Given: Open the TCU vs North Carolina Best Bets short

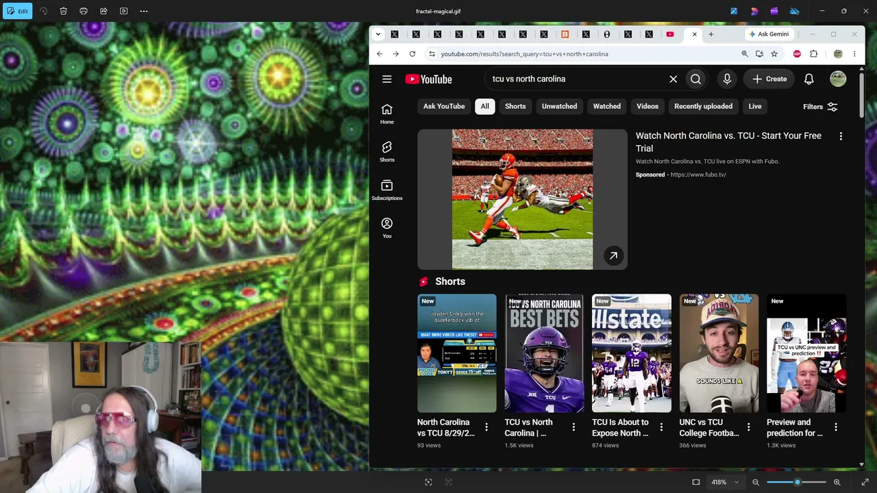Looking at the screenshot, I should coord(544,353).
